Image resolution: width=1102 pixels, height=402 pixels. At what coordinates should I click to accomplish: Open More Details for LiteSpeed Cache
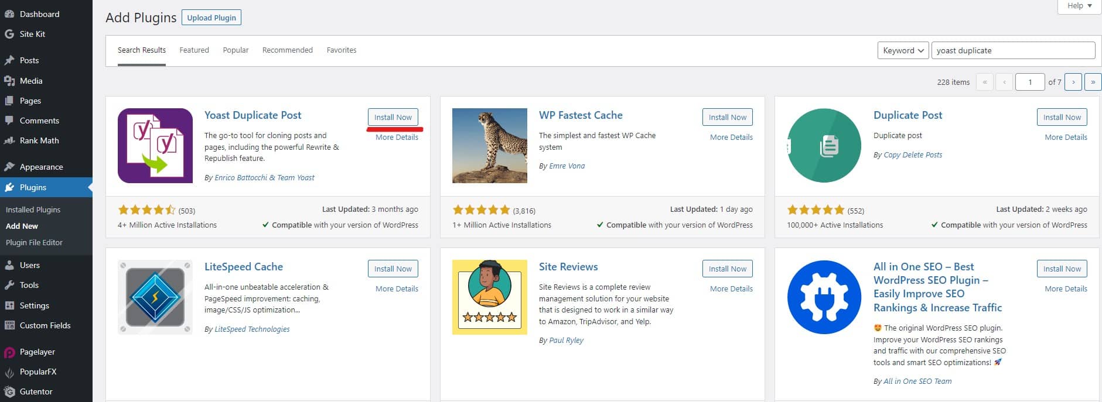tap(397, 288)
